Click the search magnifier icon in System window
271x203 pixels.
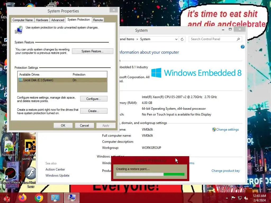[x=238, y=39]
